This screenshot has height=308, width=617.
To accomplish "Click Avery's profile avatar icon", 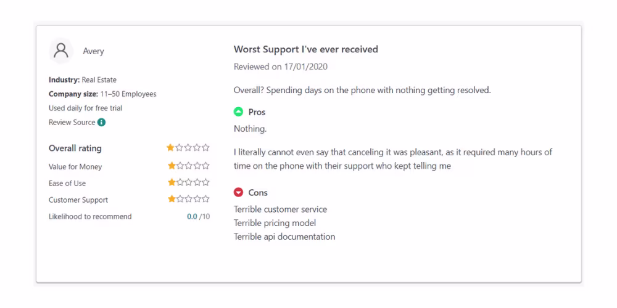I will [x=61, y=51].
